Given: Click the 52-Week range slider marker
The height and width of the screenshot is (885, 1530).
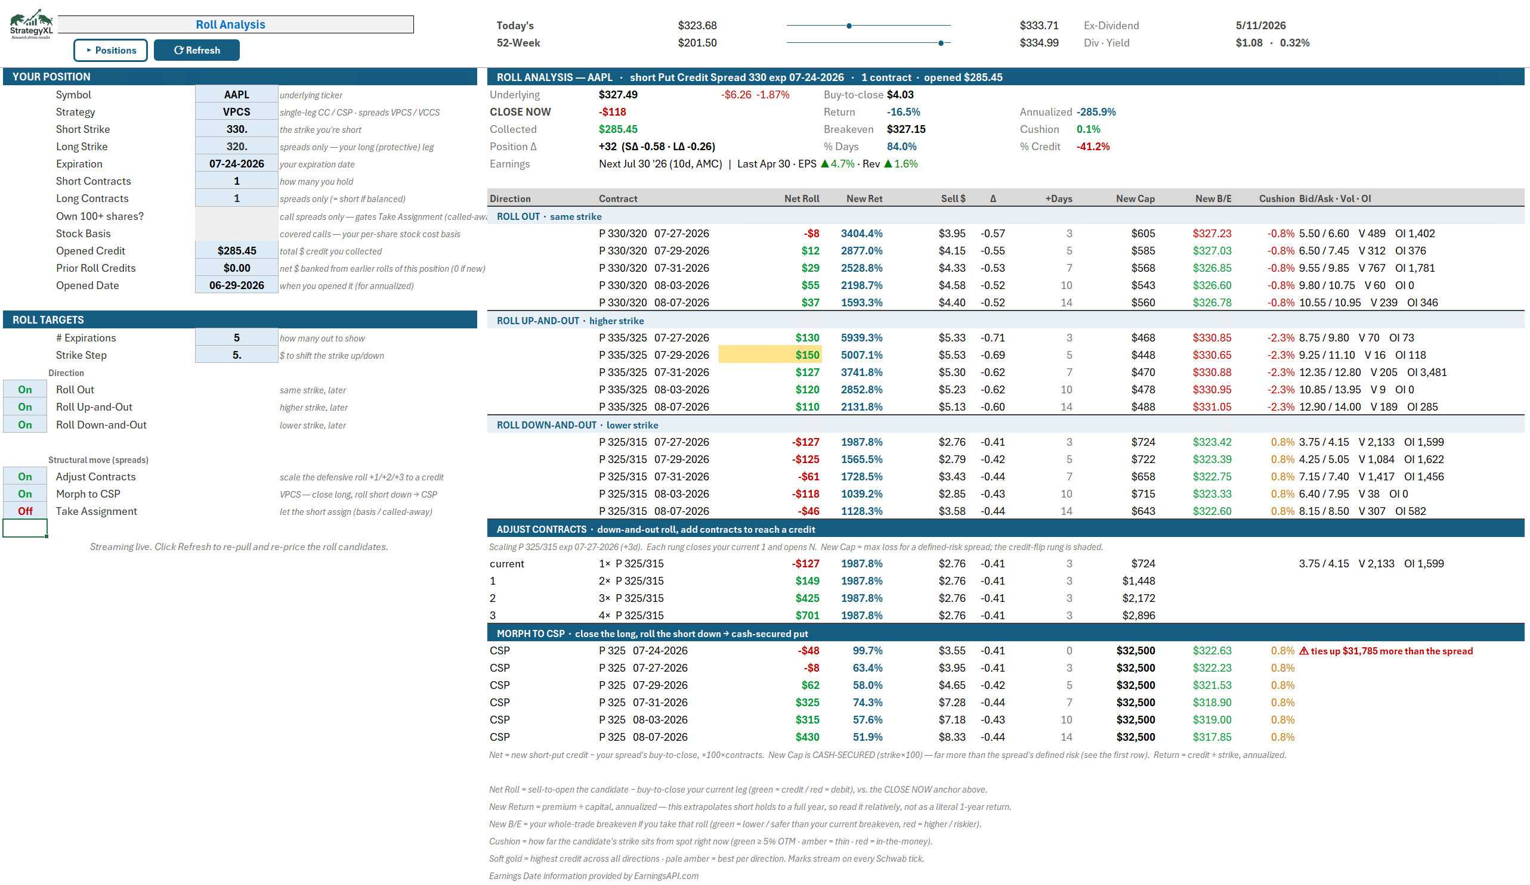Looking at the screenshot, I should point(941,43).
